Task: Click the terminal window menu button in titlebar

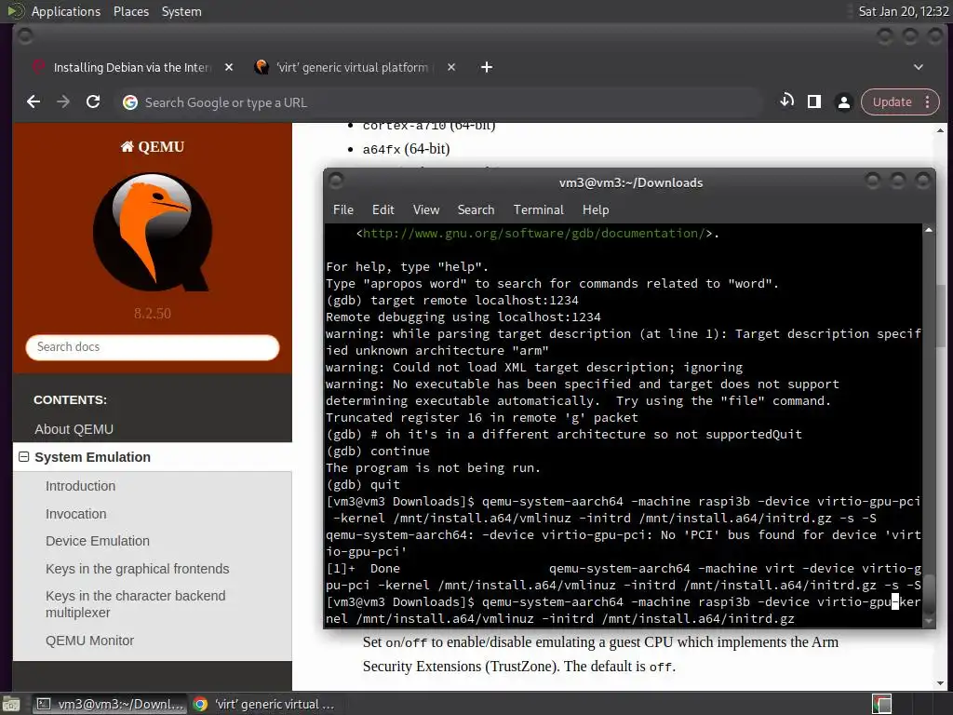Action: (x=336, y=180)
